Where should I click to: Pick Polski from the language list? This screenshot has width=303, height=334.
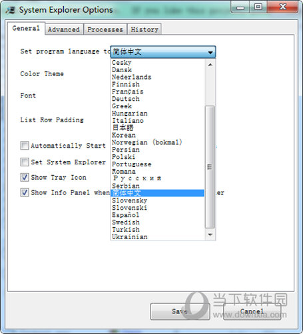(157, 157)
